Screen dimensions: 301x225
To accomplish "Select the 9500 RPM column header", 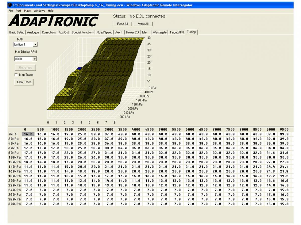I will tap(284, 129).
